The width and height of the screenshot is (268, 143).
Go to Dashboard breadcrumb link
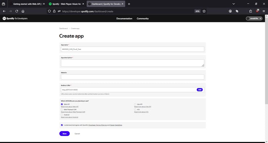coord(63,28)
